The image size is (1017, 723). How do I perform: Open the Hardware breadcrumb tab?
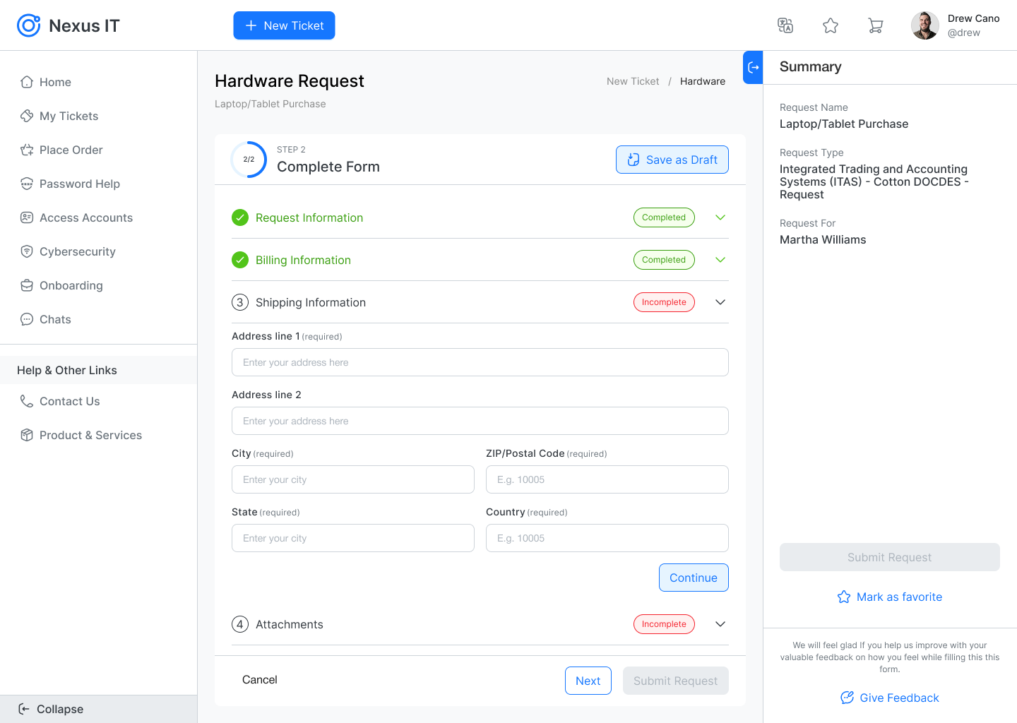[x=702, y=81]
